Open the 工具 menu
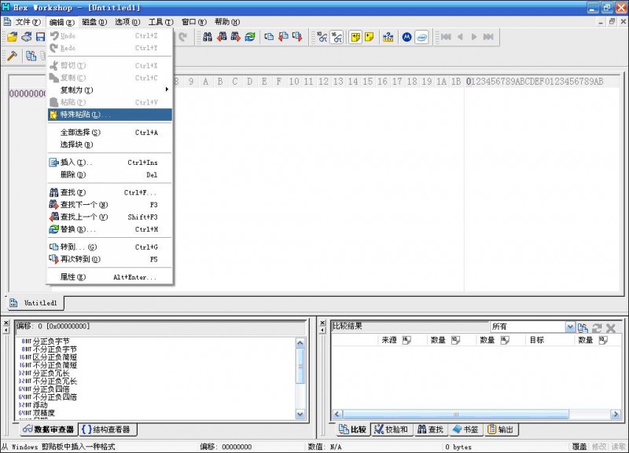The image size is (629, 453). tap(161, 22)
